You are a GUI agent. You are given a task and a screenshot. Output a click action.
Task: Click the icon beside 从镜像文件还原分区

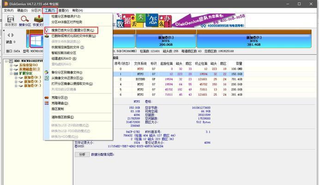pyautogui.click(x=47, y=78)
